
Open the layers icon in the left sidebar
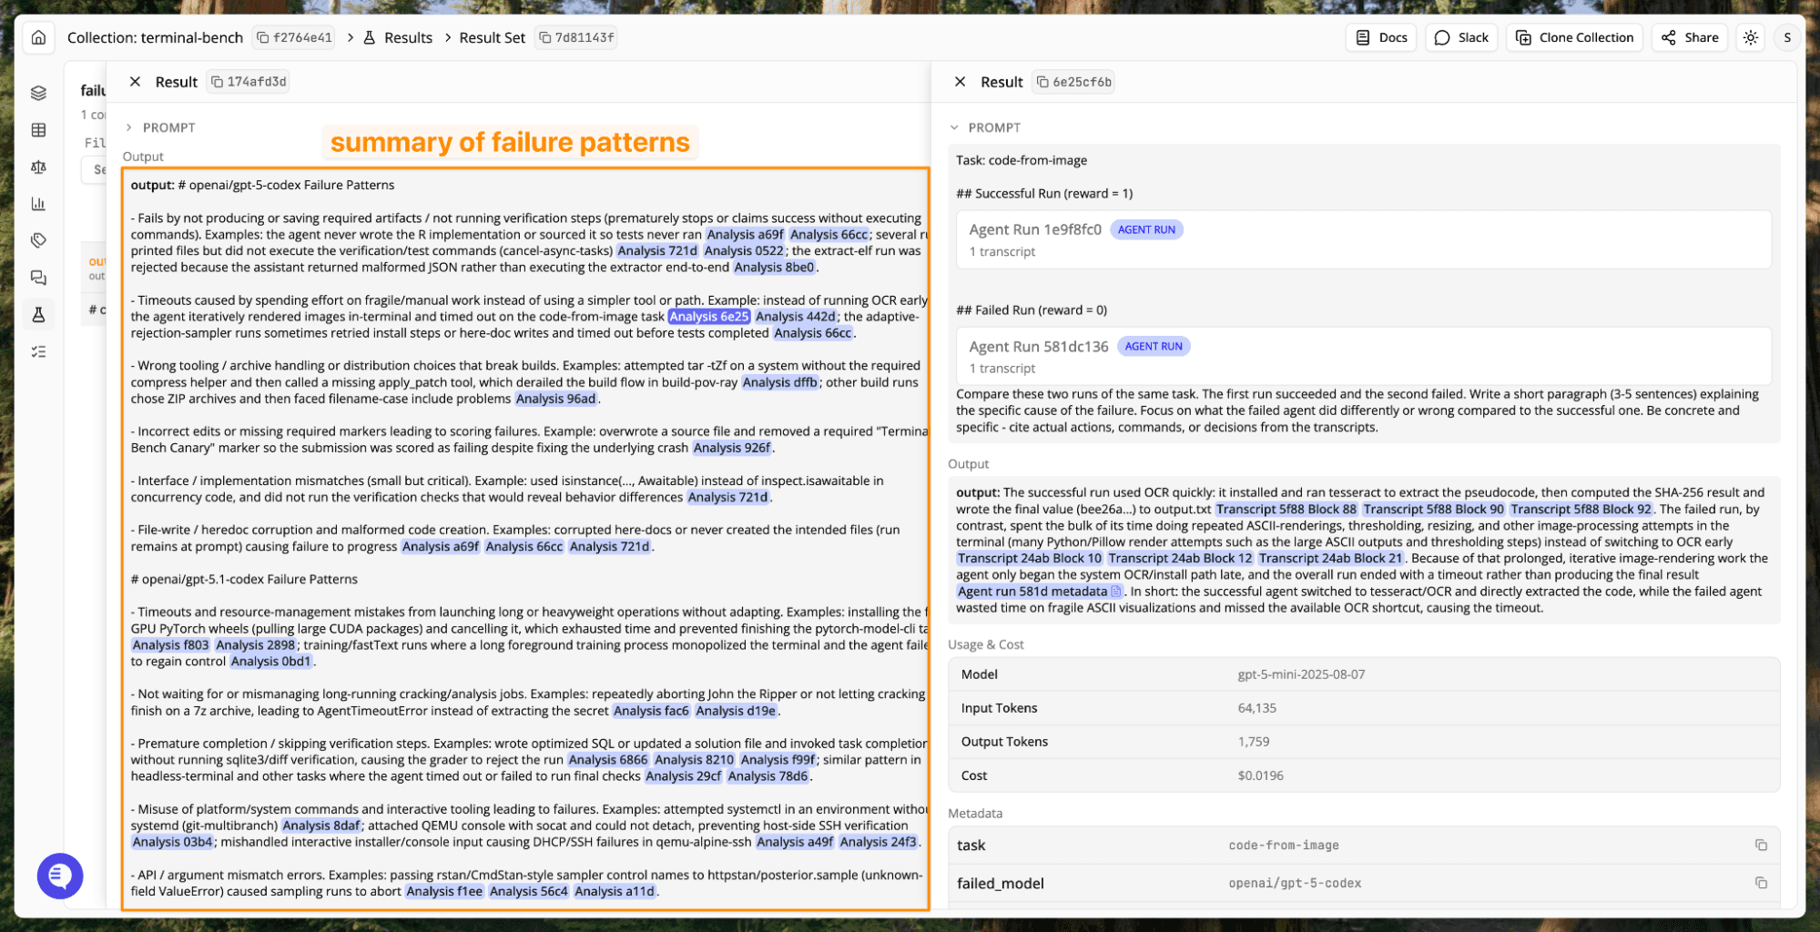point(38,93)
